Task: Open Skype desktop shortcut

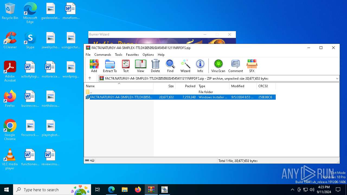Action: coord(30,40)
